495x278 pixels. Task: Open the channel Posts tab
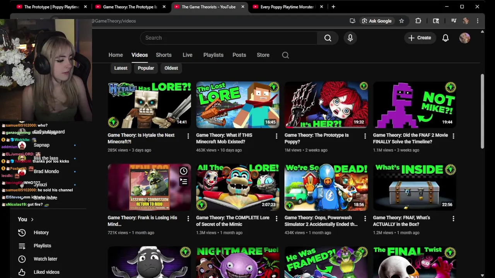point(239,55)
